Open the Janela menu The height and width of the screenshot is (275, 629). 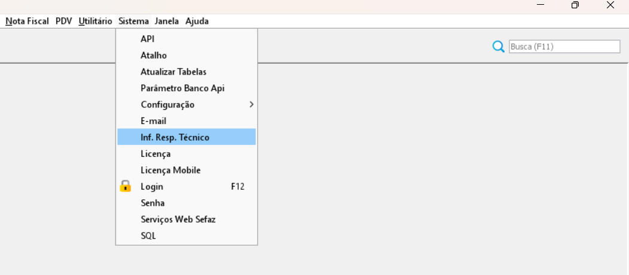166,21
